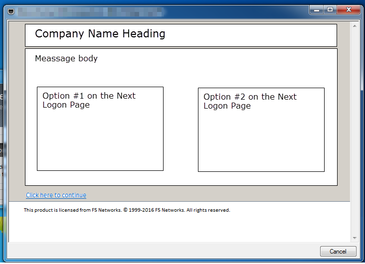Maximize the dialog window
The image size is (365, 264).
tap(330, 10)
